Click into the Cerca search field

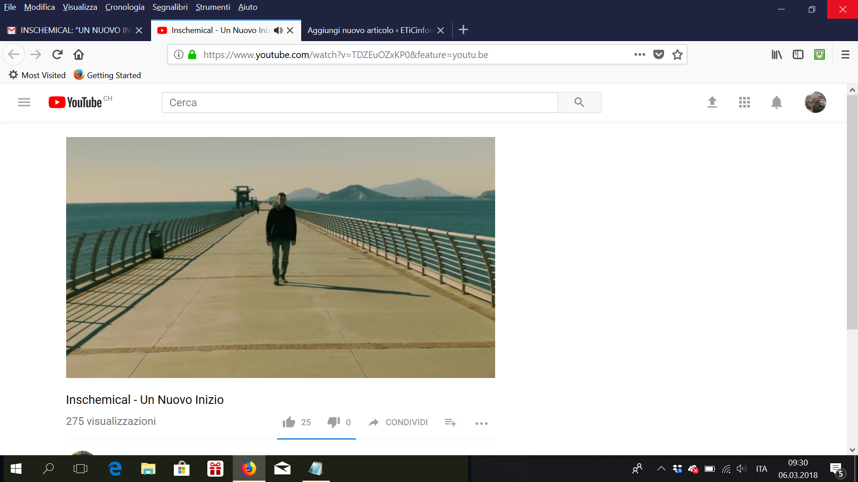tap(360, 102)
